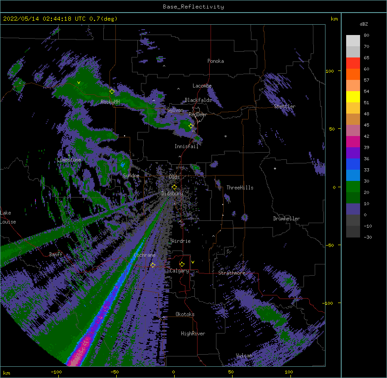Click the red 65–60 dBZ legend swatch
Image resolution: width=387 pixels, height=378 pixels.
353,63
